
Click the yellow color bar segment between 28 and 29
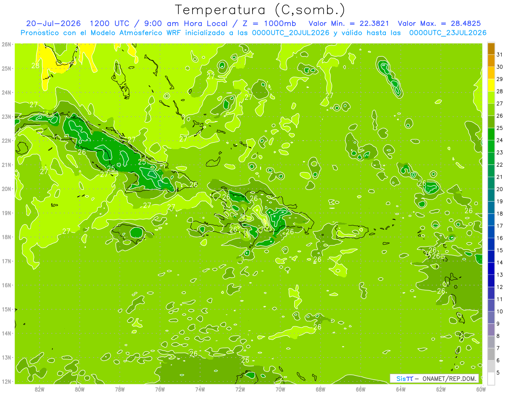click(491, 85)
